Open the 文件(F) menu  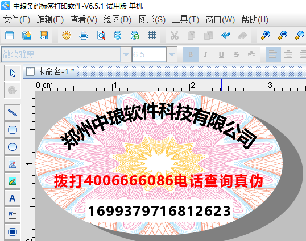[x=16, y=20]
